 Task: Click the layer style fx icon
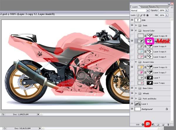coord(143,124)
